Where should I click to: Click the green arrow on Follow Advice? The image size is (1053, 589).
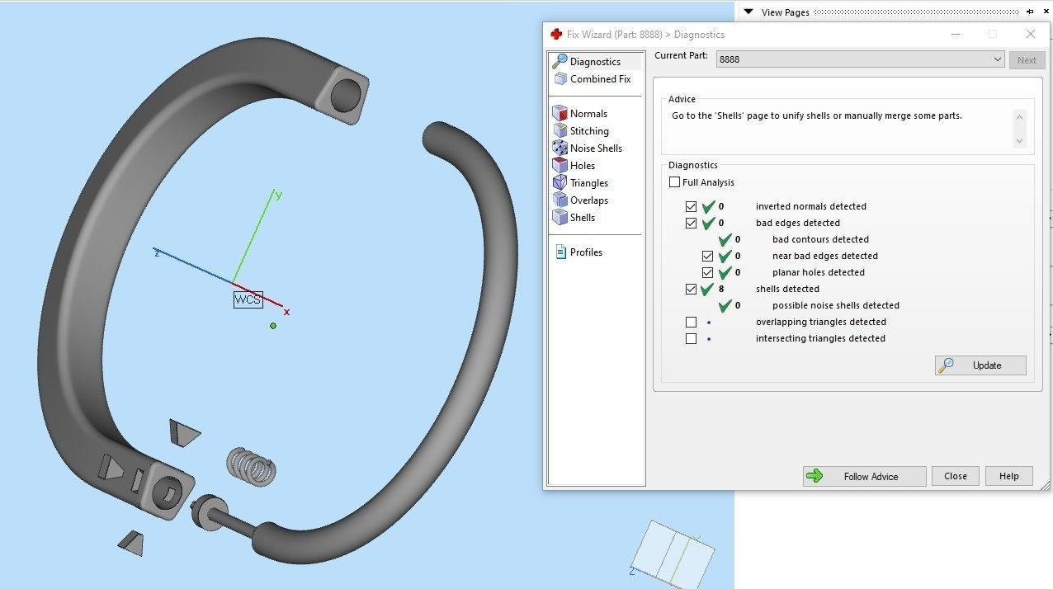(x=815, y=476)
